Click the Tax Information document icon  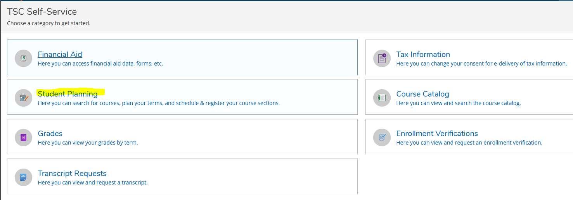tap(382, 58)
